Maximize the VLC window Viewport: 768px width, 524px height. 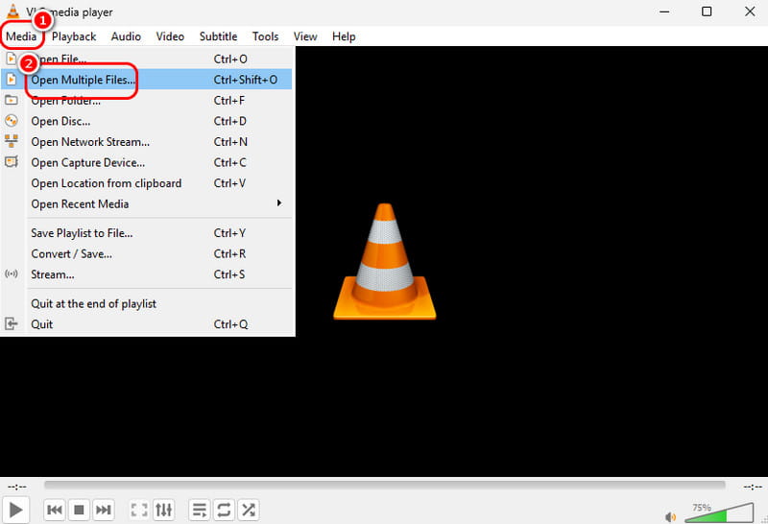[707, 12]
